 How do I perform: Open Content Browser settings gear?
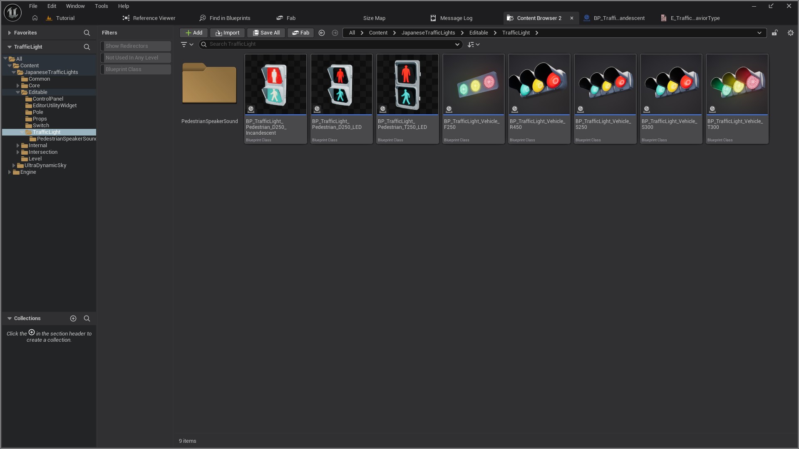[x=791, y=33]
